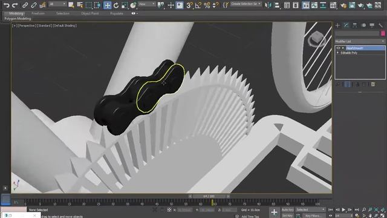The height and width of the screenshot is (218, 387).
Task: Toggle the Angle Snap button
Action: pos(198,5)
